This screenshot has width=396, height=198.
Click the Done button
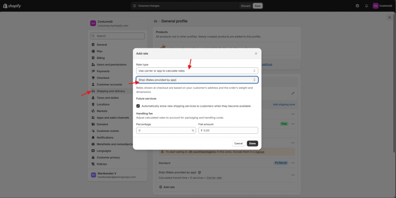(252, 143)
